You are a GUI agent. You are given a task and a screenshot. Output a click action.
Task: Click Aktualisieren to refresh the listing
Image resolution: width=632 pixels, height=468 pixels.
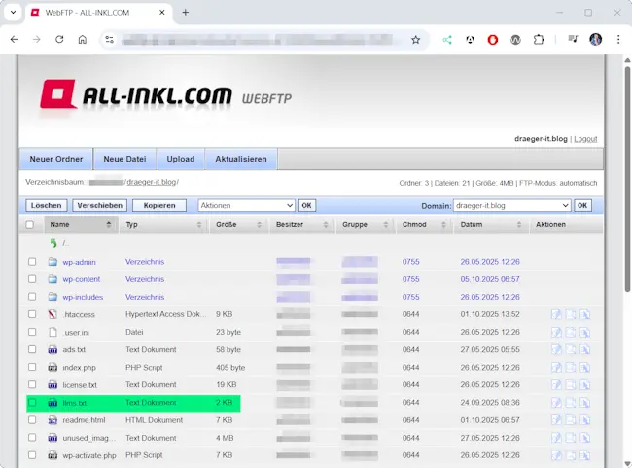(x=241, y=159)
